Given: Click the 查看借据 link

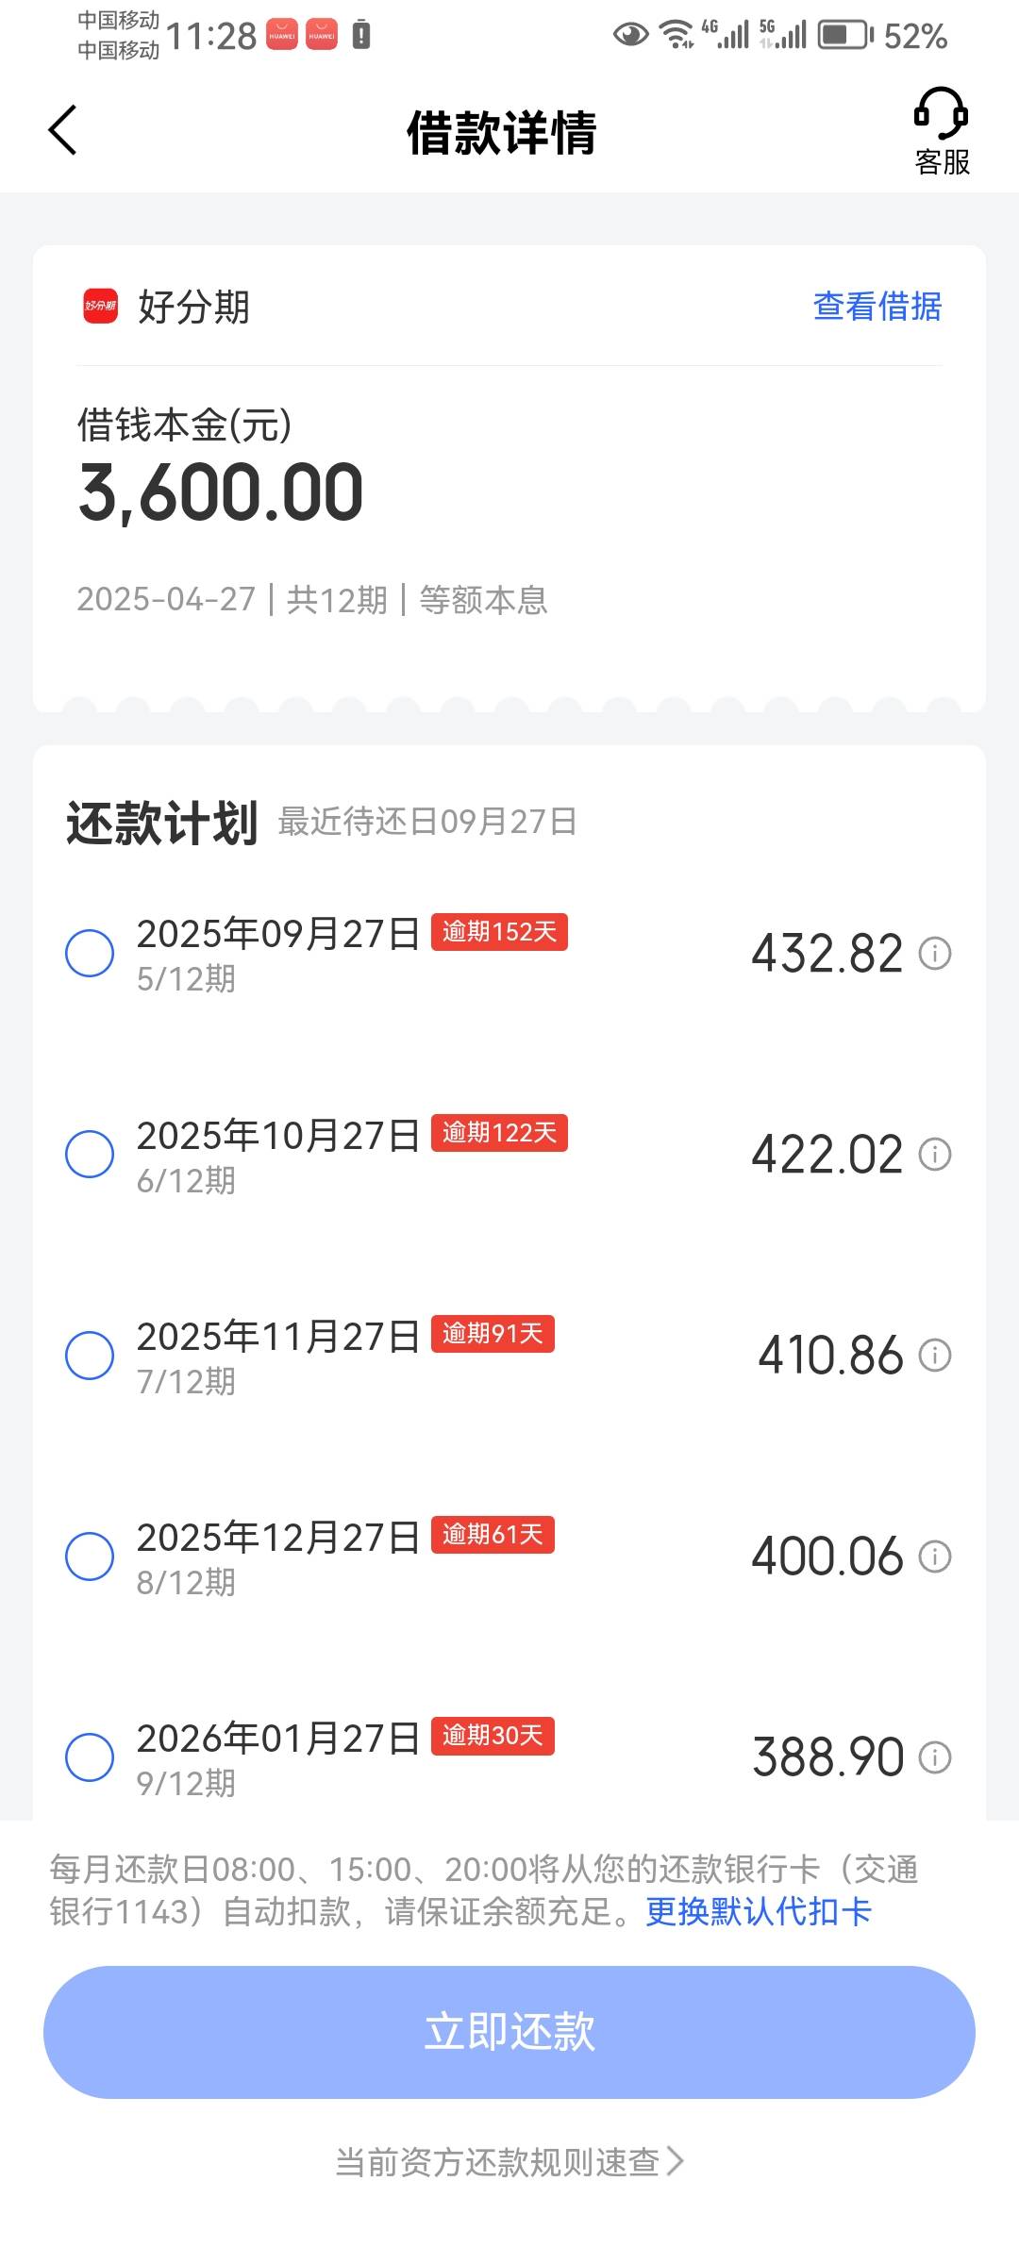Looking at the screenshot, I should pyautogui.click(x=877, y=306).
